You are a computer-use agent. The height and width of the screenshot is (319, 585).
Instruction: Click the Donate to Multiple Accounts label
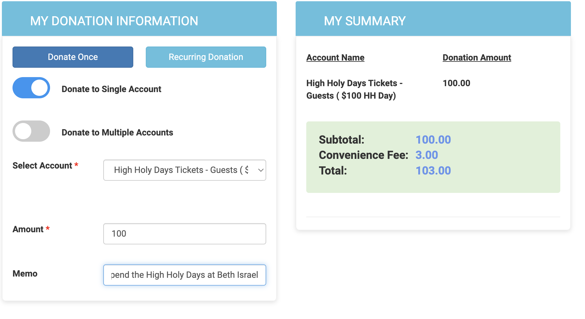117,133
